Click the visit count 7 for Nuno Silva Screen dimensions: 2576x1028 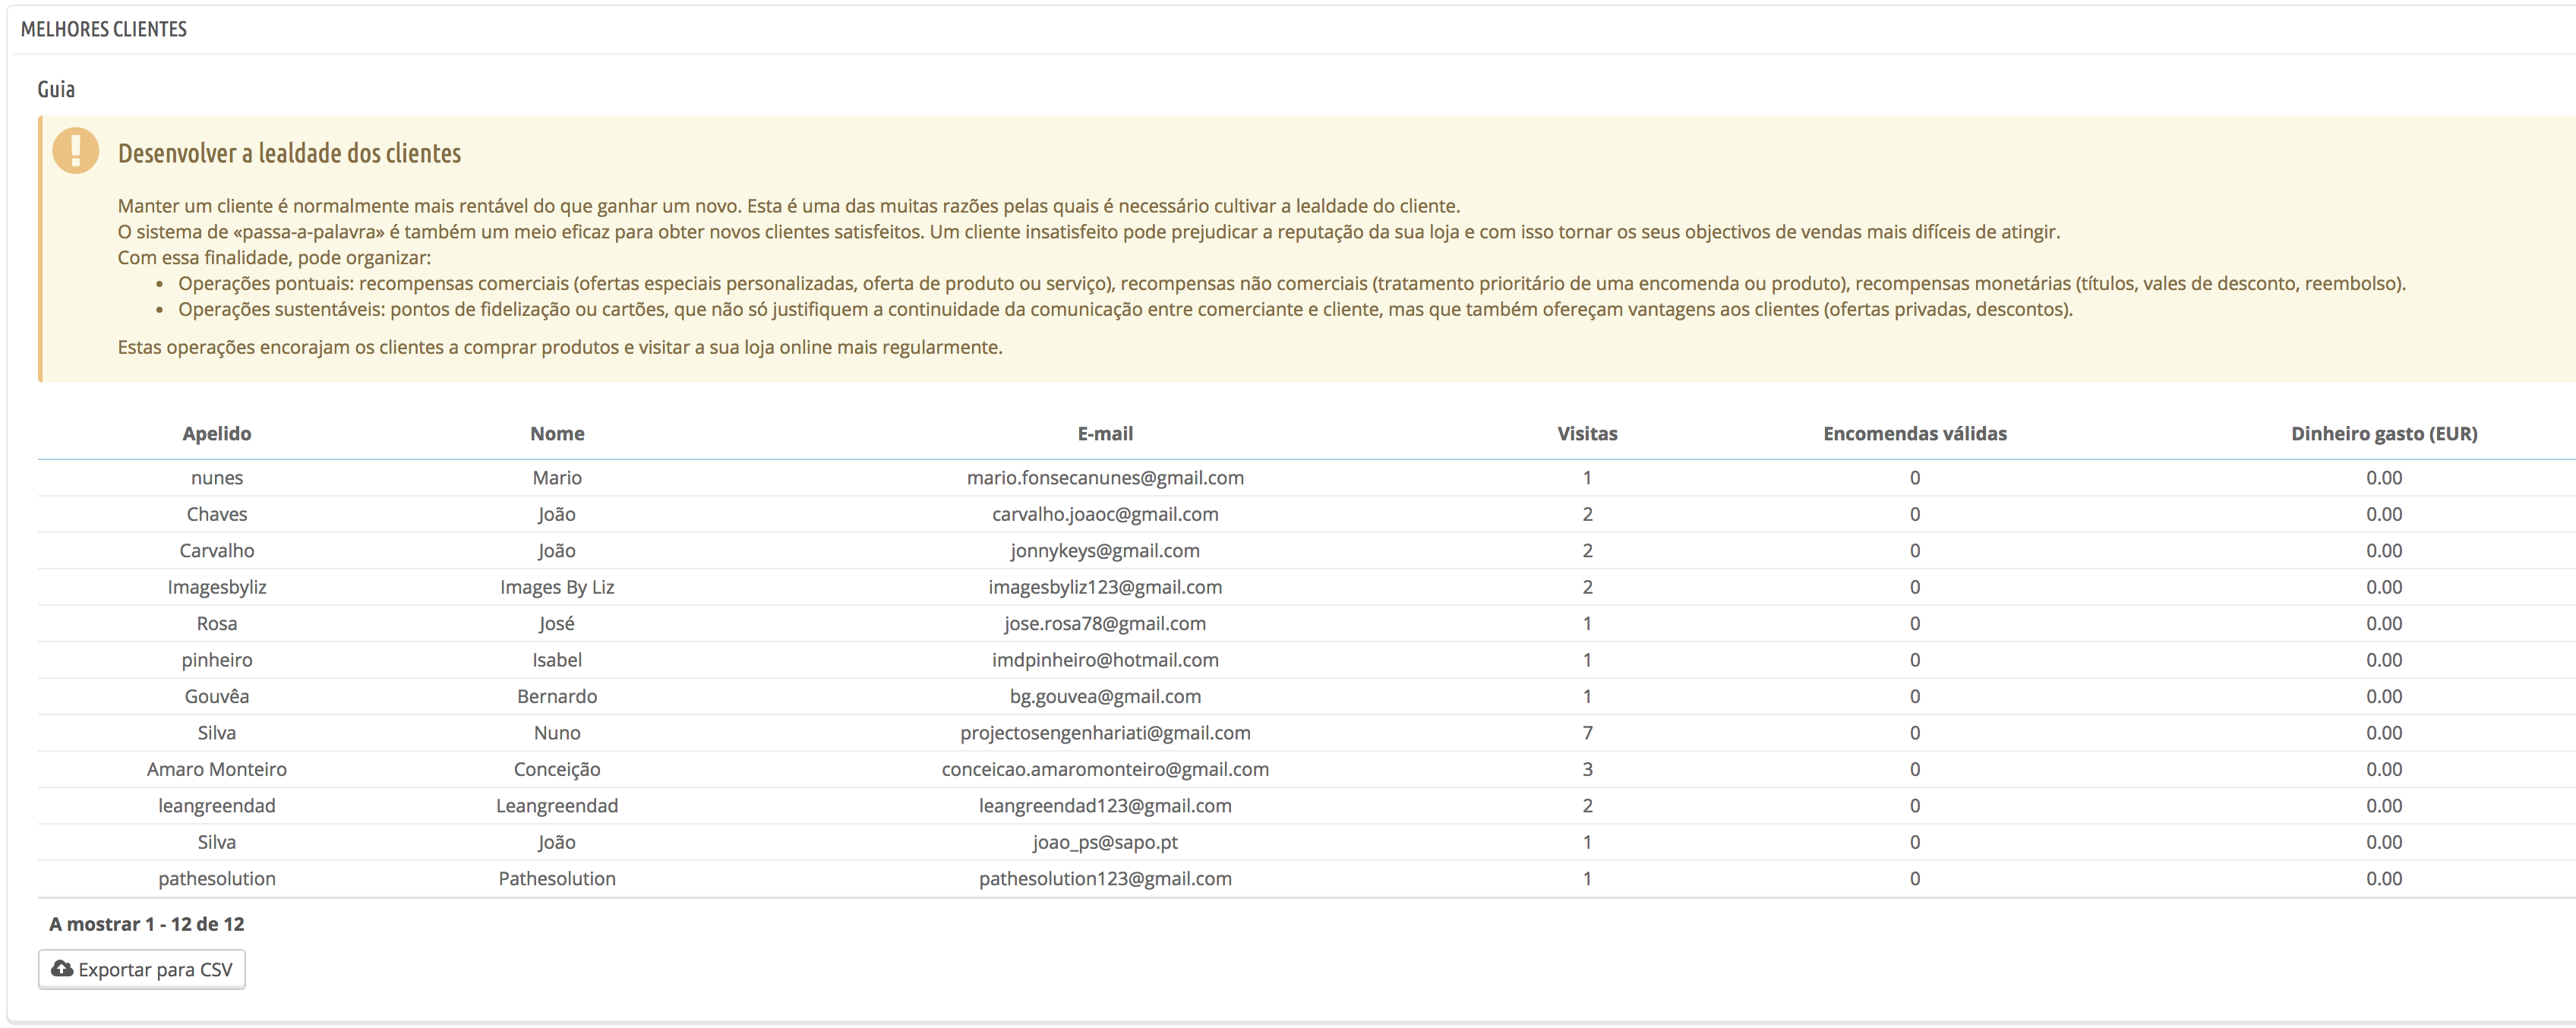(x=1586, y=733)
